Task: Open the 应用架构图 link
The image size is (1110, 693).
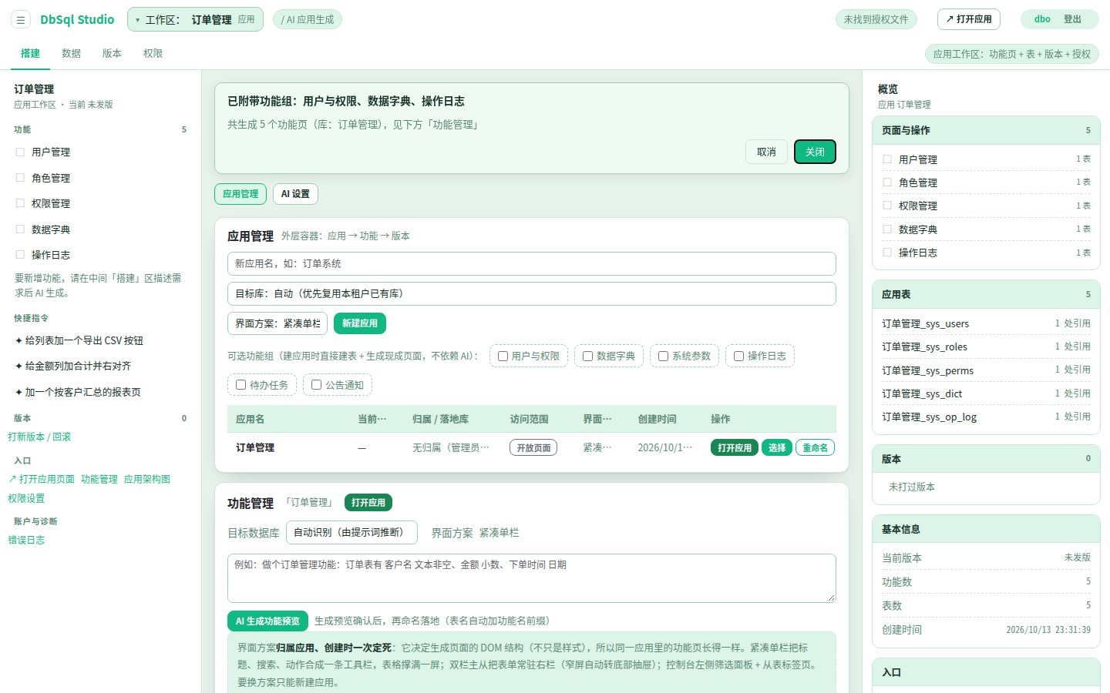Action: 147,479
